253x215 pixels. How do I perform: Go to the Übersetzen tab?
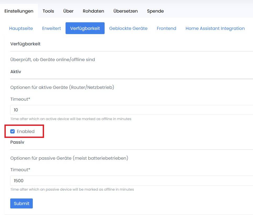(x=125, y=11)
